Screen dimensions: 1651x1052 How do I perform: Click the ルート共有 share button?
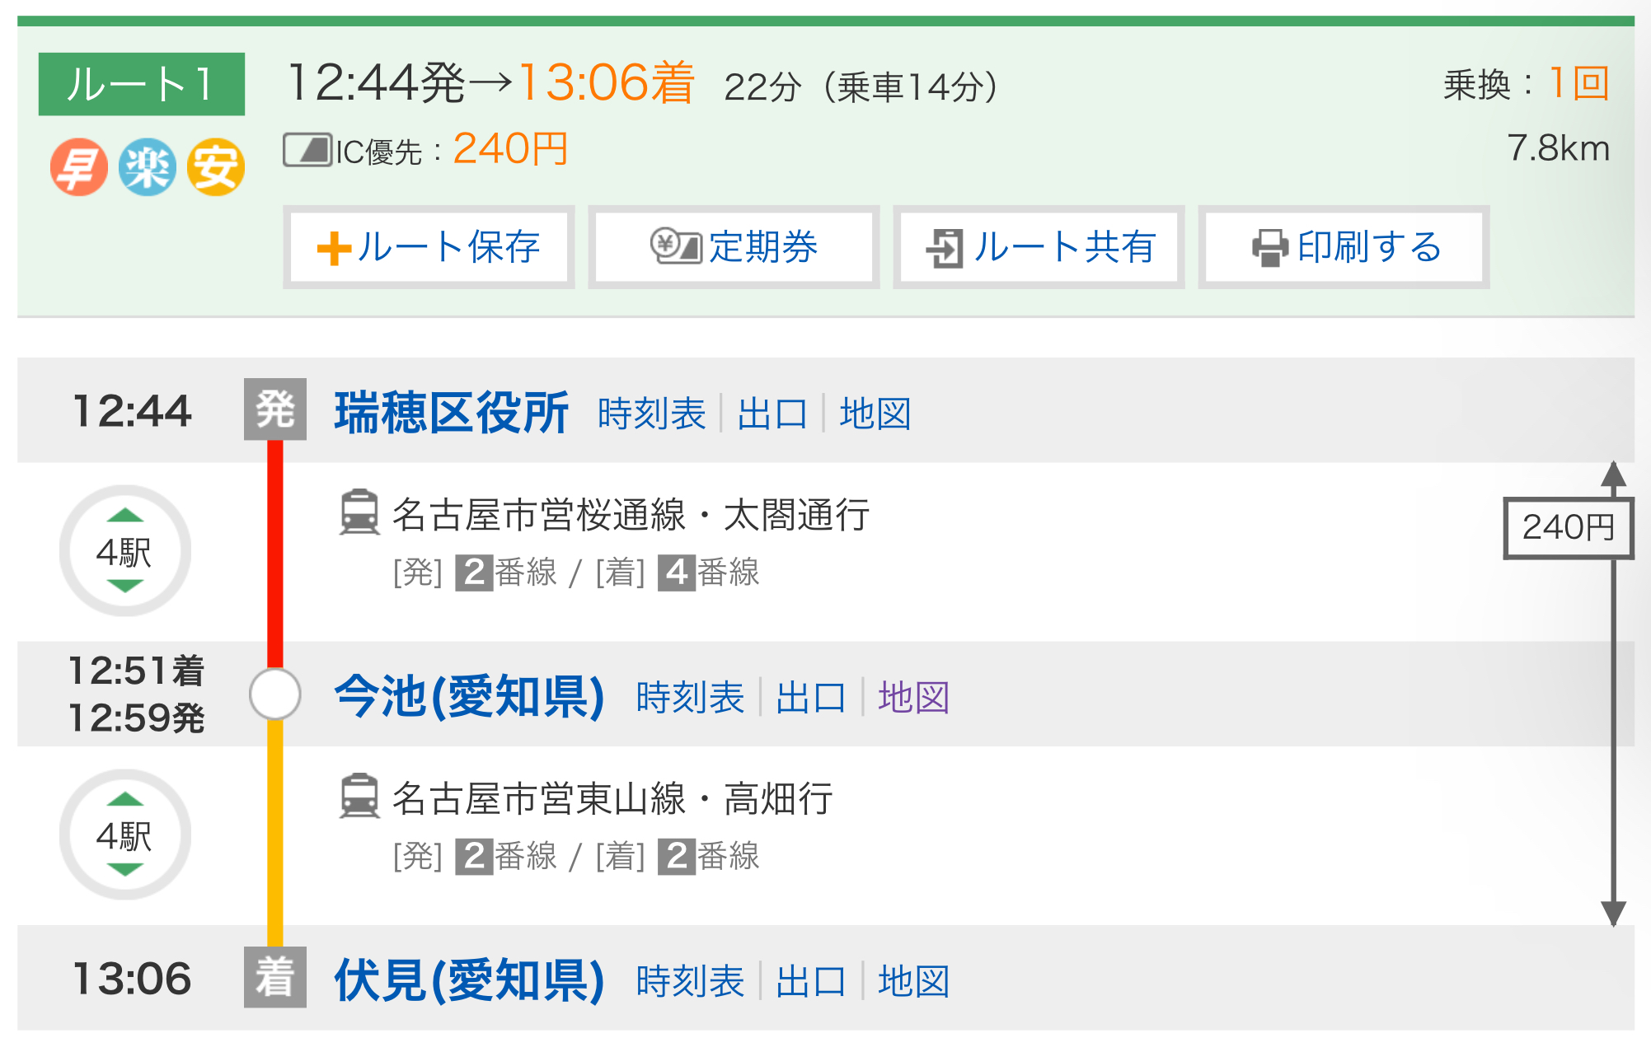point(1039,247)
